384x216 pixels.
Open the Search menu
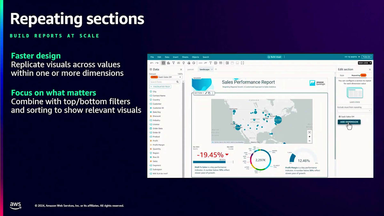tap(206, 57)
